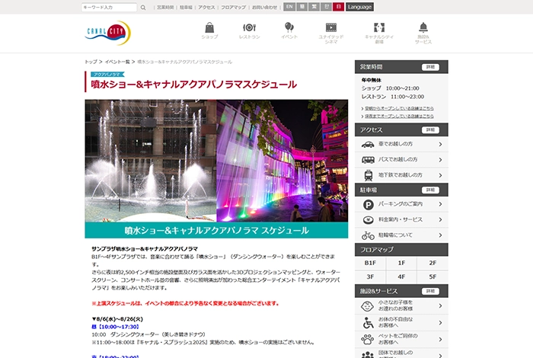Expand chevron on パーキングのご案内 row

441,204
